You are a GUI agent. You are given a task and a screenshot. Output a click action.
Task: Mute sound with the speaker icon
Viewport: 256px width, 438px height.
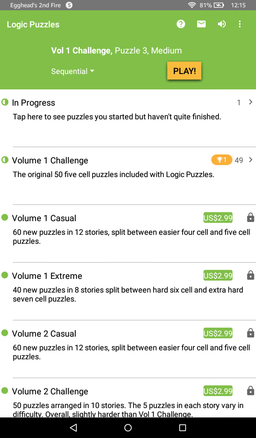click(222, 24)
